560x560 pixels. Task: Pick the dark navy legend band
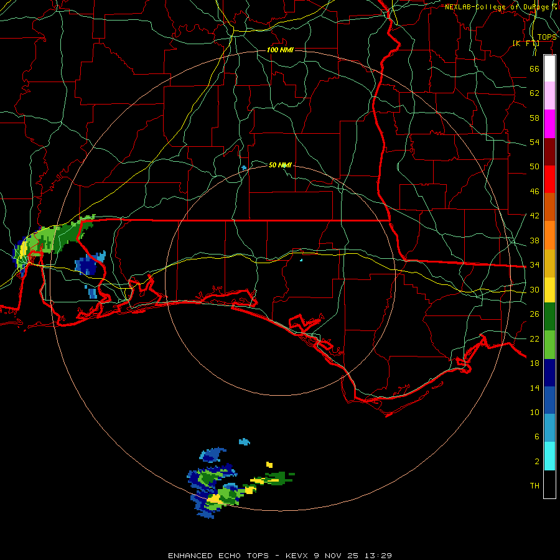tap(549, 373)
